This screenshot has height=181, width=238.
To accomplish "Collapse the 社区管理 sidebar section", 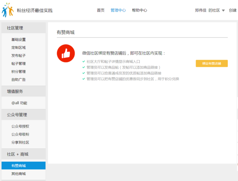I will (x=23, y=28).
